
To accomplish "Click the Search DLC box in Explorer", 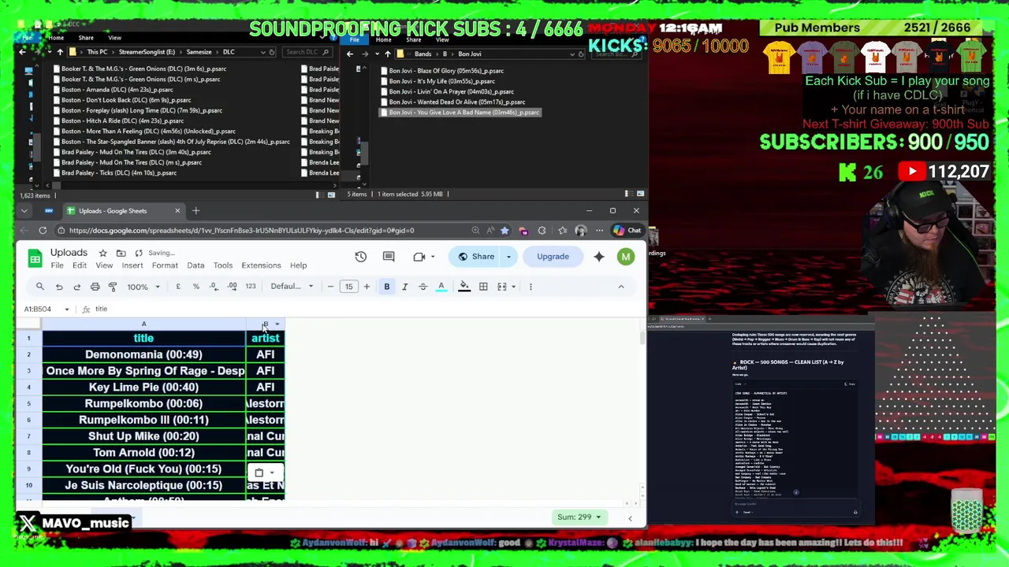I will click(307, 52).
